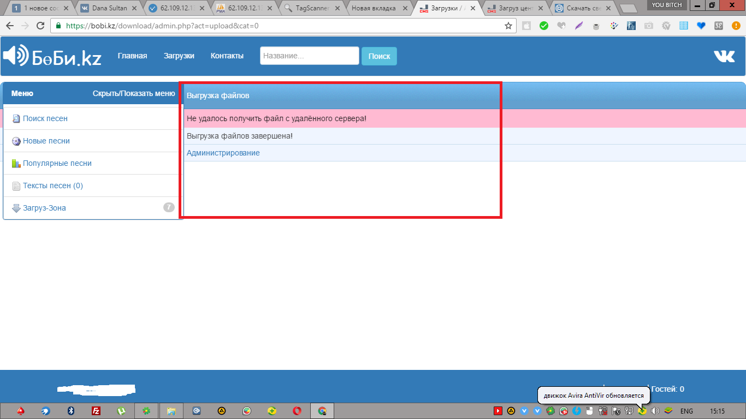Click the green checkmark extension icon
The width and height of the screenshot is (746, 419).
(x=544, y=26)
